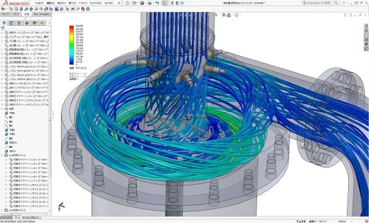Toggle the menu bar pin icon

click(x=119, y=3)
